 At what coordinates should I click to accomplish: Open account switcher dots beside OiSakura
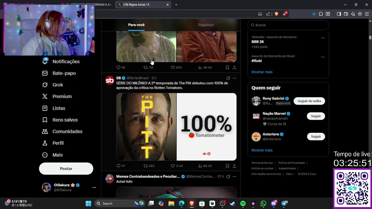[94, 188]
